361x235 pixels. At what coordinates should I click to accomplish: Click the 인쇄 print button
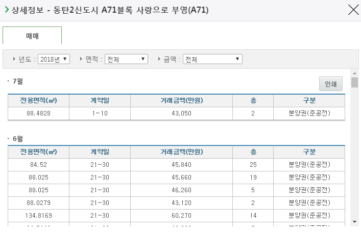[x=330, y=84]
